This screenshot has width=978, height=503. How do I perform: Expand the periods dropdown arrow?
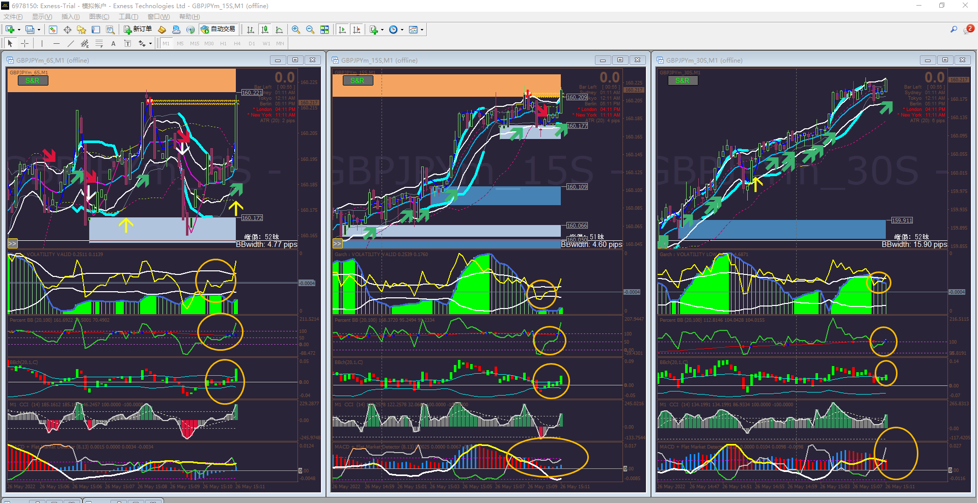402,30
